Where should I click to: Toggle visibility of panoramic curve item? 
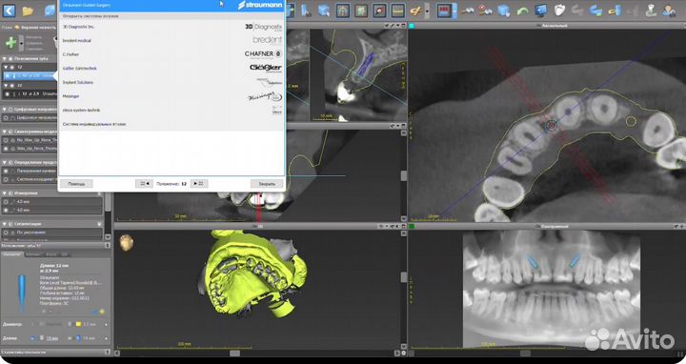tap(6, 172)
